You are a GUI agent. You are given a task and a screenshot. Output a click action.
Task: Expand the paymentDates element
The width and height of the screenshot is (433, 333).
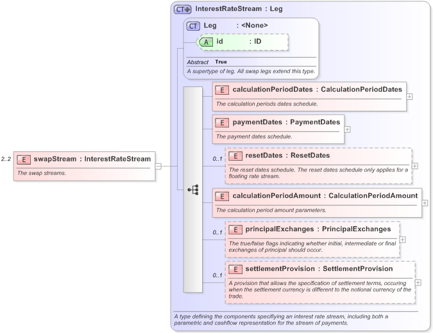(348, 129)
